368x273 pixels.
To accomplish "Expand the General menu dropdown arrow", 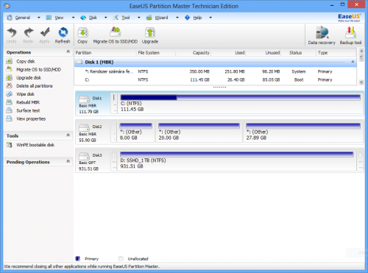I will click(39, 18).
